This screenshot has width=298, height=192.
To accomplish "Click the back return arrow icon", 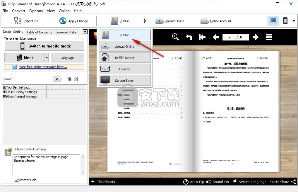I will coord(189,37).
